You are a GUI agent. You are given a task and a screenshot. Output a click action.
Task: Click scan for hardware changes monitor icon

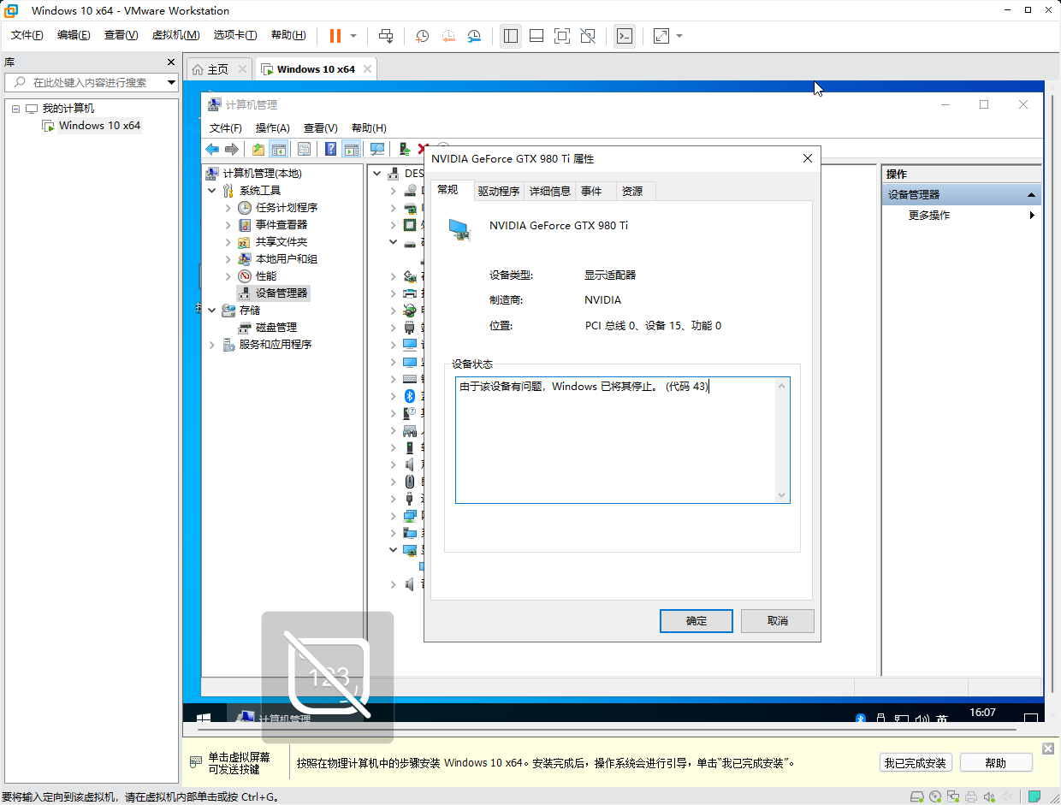377,149
